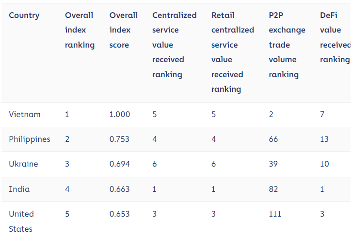This screenshot has width=352, height=238.
Task: Click Vietnam's overall score 1.000
Action: (x=120, y=115)
